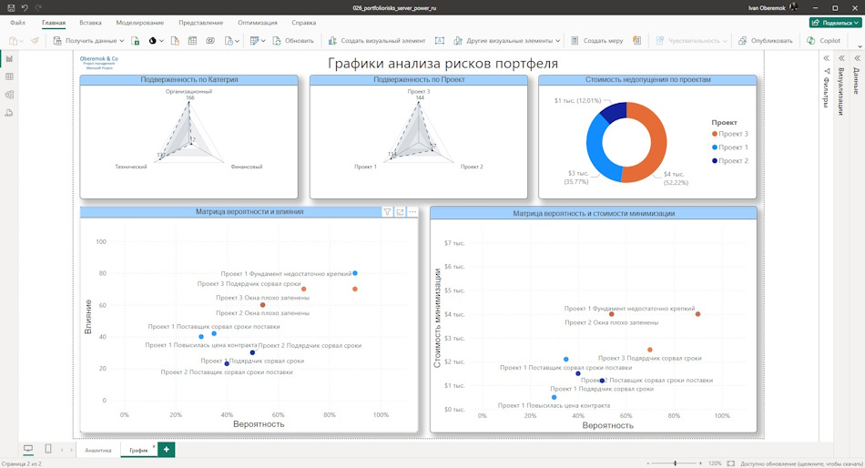Collapse the ribbon with the chevron
Image resolution: width=865 pixels, height=468 pixels.
pyautogui.click(x=859, y=46)
